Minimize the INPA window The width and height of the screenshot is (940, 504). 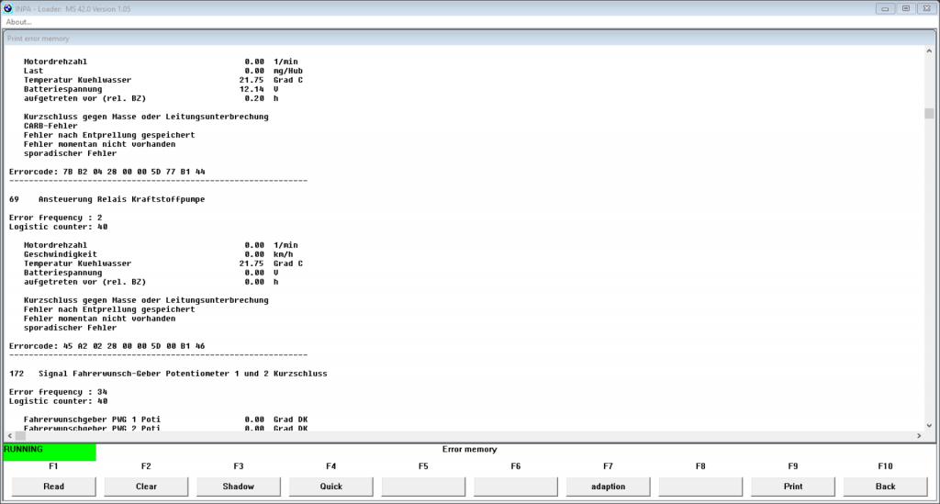tap(885, 8)
